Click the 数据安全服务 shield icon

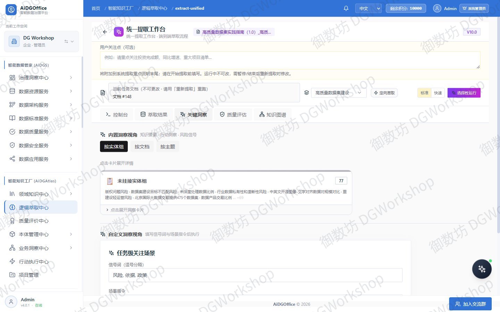coord(12,145)
